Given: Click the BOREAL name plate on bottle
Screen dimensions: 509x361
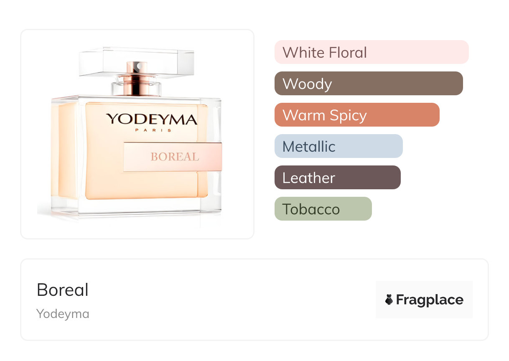Looking at the screenshot, I should point(173,157).
